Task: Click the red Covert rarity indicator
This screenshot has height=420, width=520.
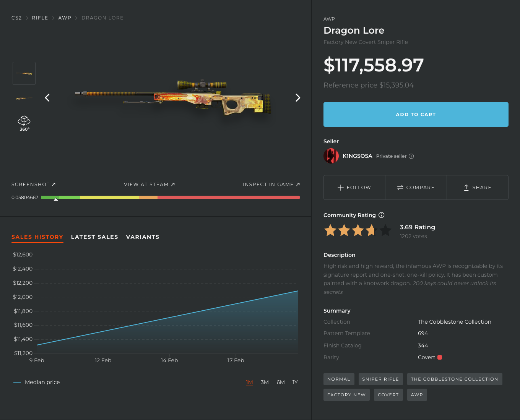Action: coord(440,357)
